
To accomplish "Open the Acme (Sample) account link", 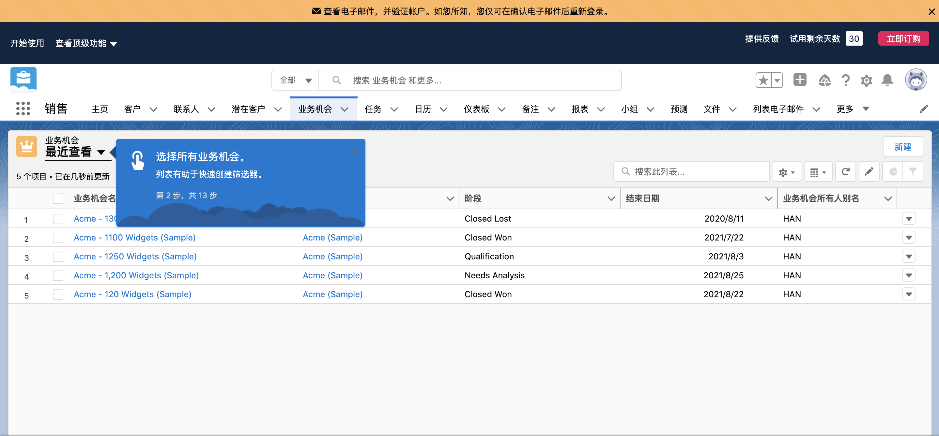I will tap(332, 237).
